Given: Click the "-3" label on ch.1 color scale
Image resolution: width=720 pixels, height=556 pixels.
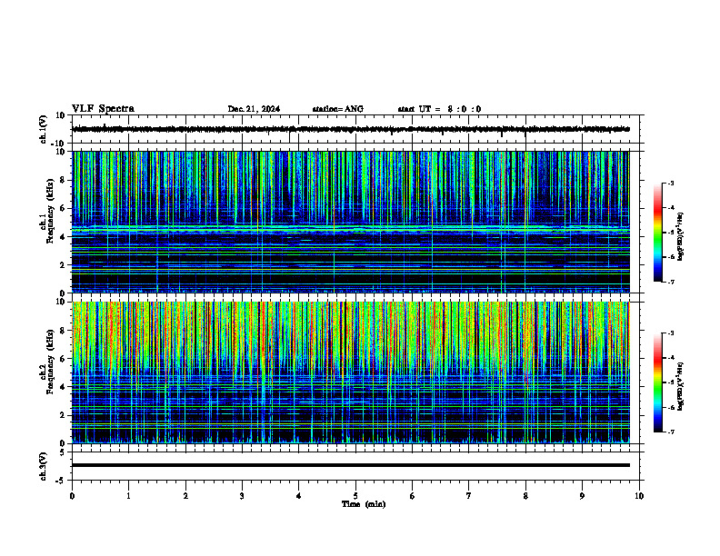Looking at the screenshot, I should [670, 184].
